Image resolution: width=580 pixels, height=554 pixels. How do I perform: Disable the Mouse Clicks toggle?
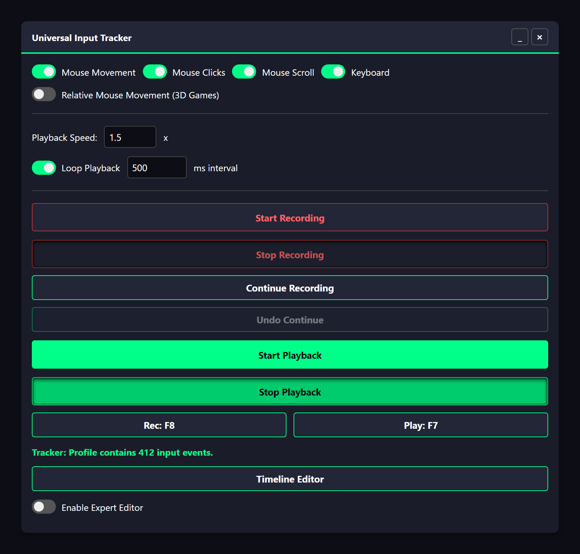[155, 71]
